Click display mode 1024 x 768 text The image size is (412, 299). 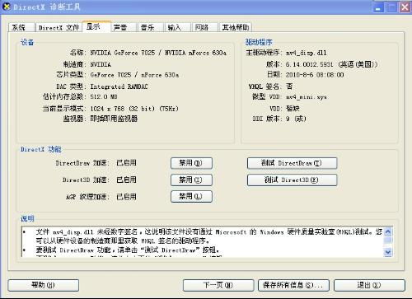134,109
